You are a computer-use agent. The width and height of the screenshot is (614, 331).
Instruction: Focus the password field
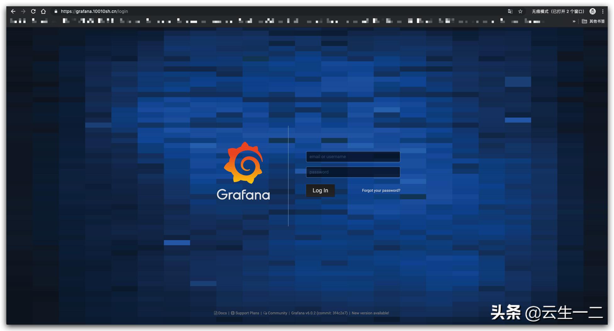(353, 172)
